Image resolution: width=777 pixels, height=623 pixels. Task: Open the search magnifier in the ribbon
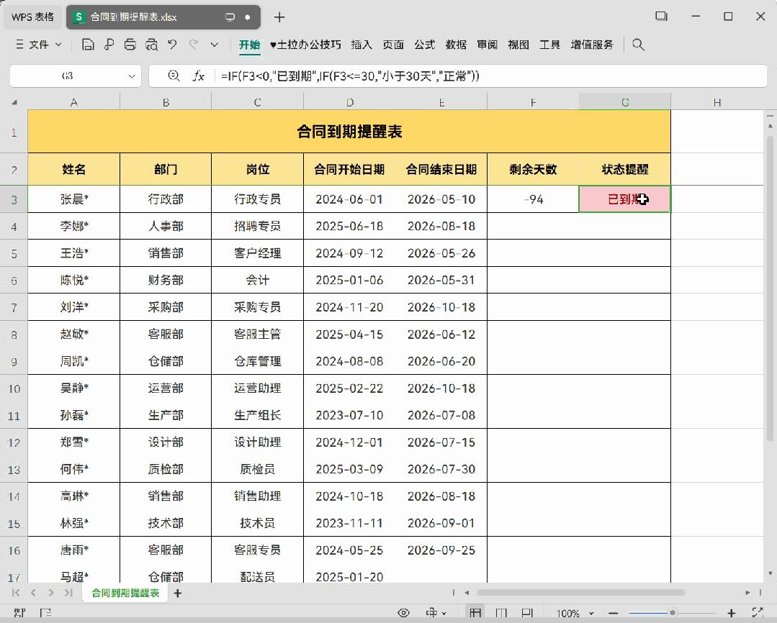(x=638, y=45)
